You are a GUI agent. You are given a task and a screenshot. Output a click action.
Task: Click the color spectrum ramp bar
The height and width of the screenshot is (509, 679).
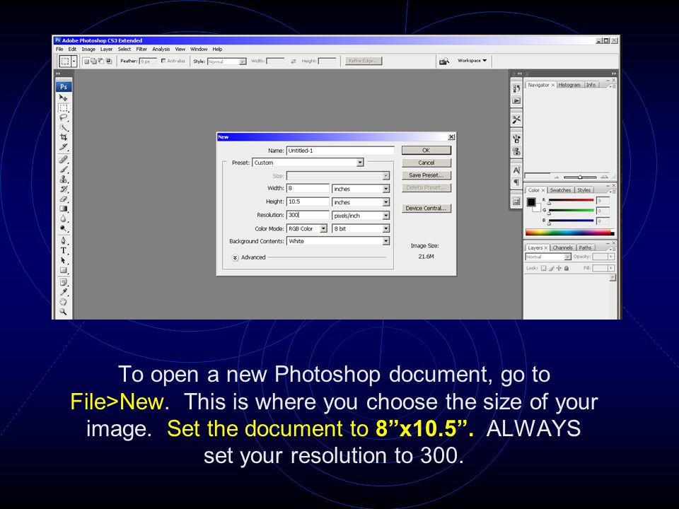pyautogui.click(x=569, y=233)
